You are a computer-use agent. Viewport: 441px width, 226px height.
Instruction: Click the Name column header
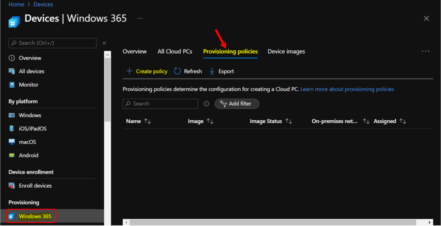(x=134, y=121)
